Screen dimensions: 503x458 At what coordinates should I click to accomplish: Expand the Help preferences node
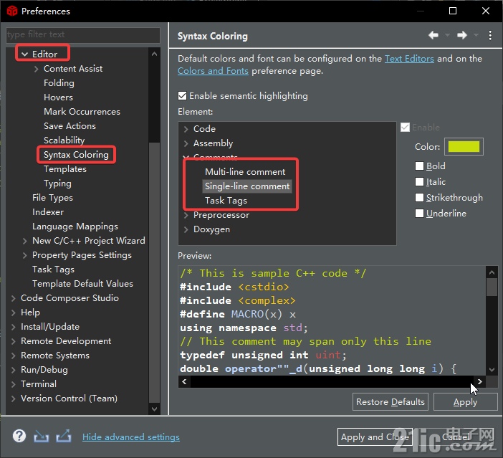(13, 313)
